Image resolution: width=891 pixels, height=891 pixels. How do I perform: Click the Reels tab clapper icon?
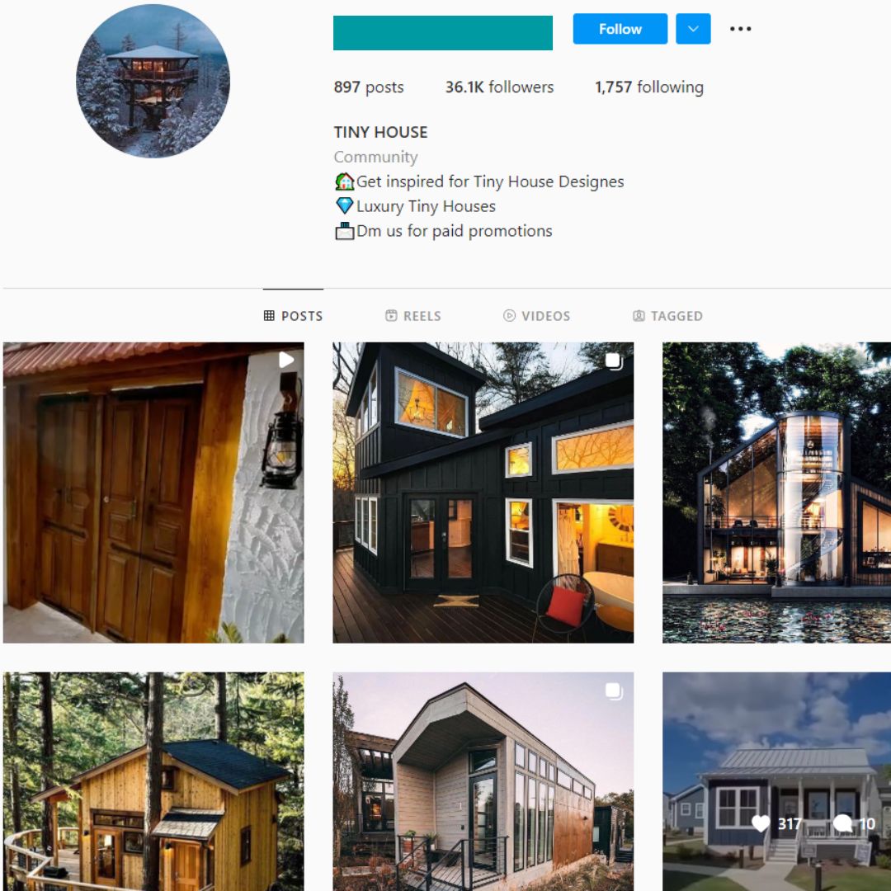pos(391,315)
